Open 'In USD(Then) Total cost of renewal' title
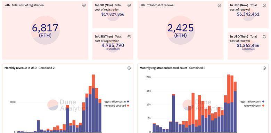The height and width of the screenshot is (133, 271). (x=243, y=39)
